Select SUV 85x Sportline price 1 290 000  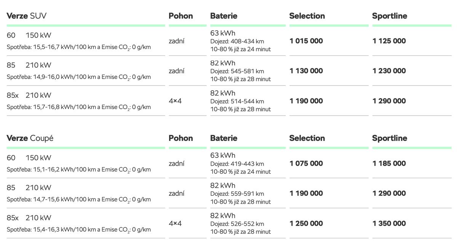389,101
